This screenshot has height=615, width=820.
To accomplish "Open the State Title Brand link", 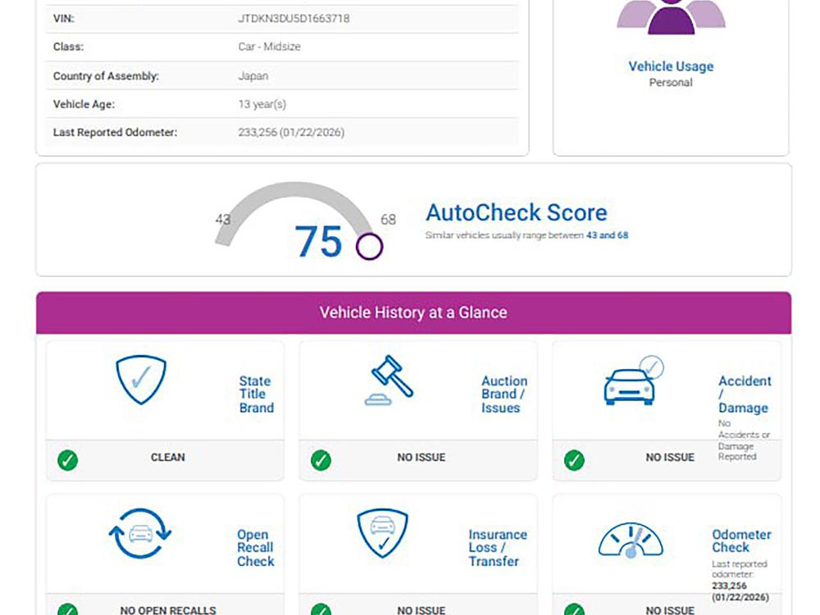I will tap(256, 394).
